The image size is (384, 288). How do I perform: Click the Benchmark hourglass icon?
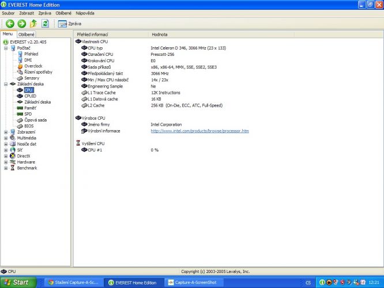[13, 168]
